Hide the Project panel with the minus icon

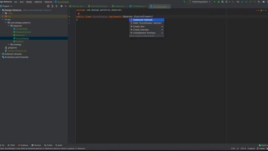coord(66,6)
